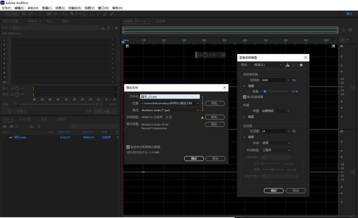Open 编辑(E) menu
This screenshot has width=358, height=218.
click(19, 8)
